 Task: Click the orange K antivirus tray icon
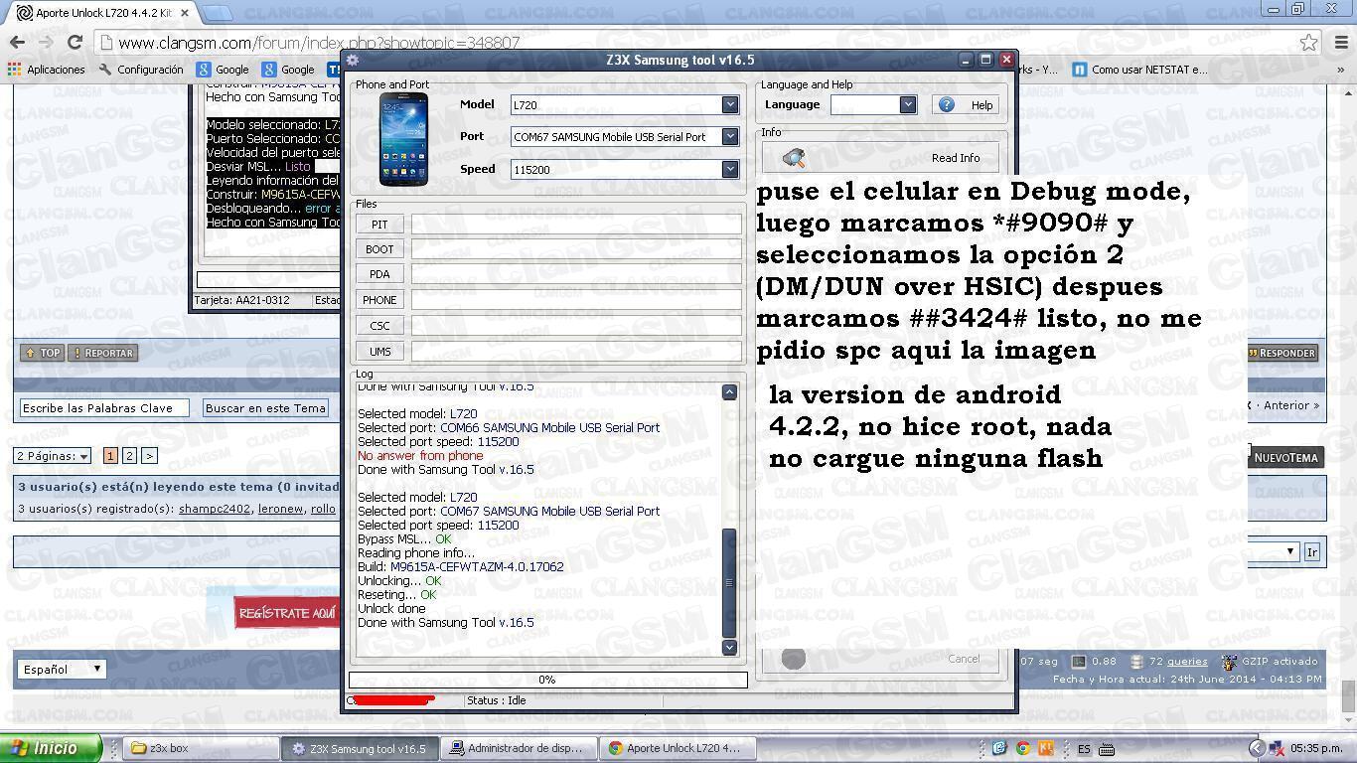pos(1045,748)
